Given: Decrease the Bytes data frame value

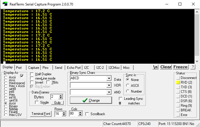Looking at the screenshot, I should (x=61, y=98).
